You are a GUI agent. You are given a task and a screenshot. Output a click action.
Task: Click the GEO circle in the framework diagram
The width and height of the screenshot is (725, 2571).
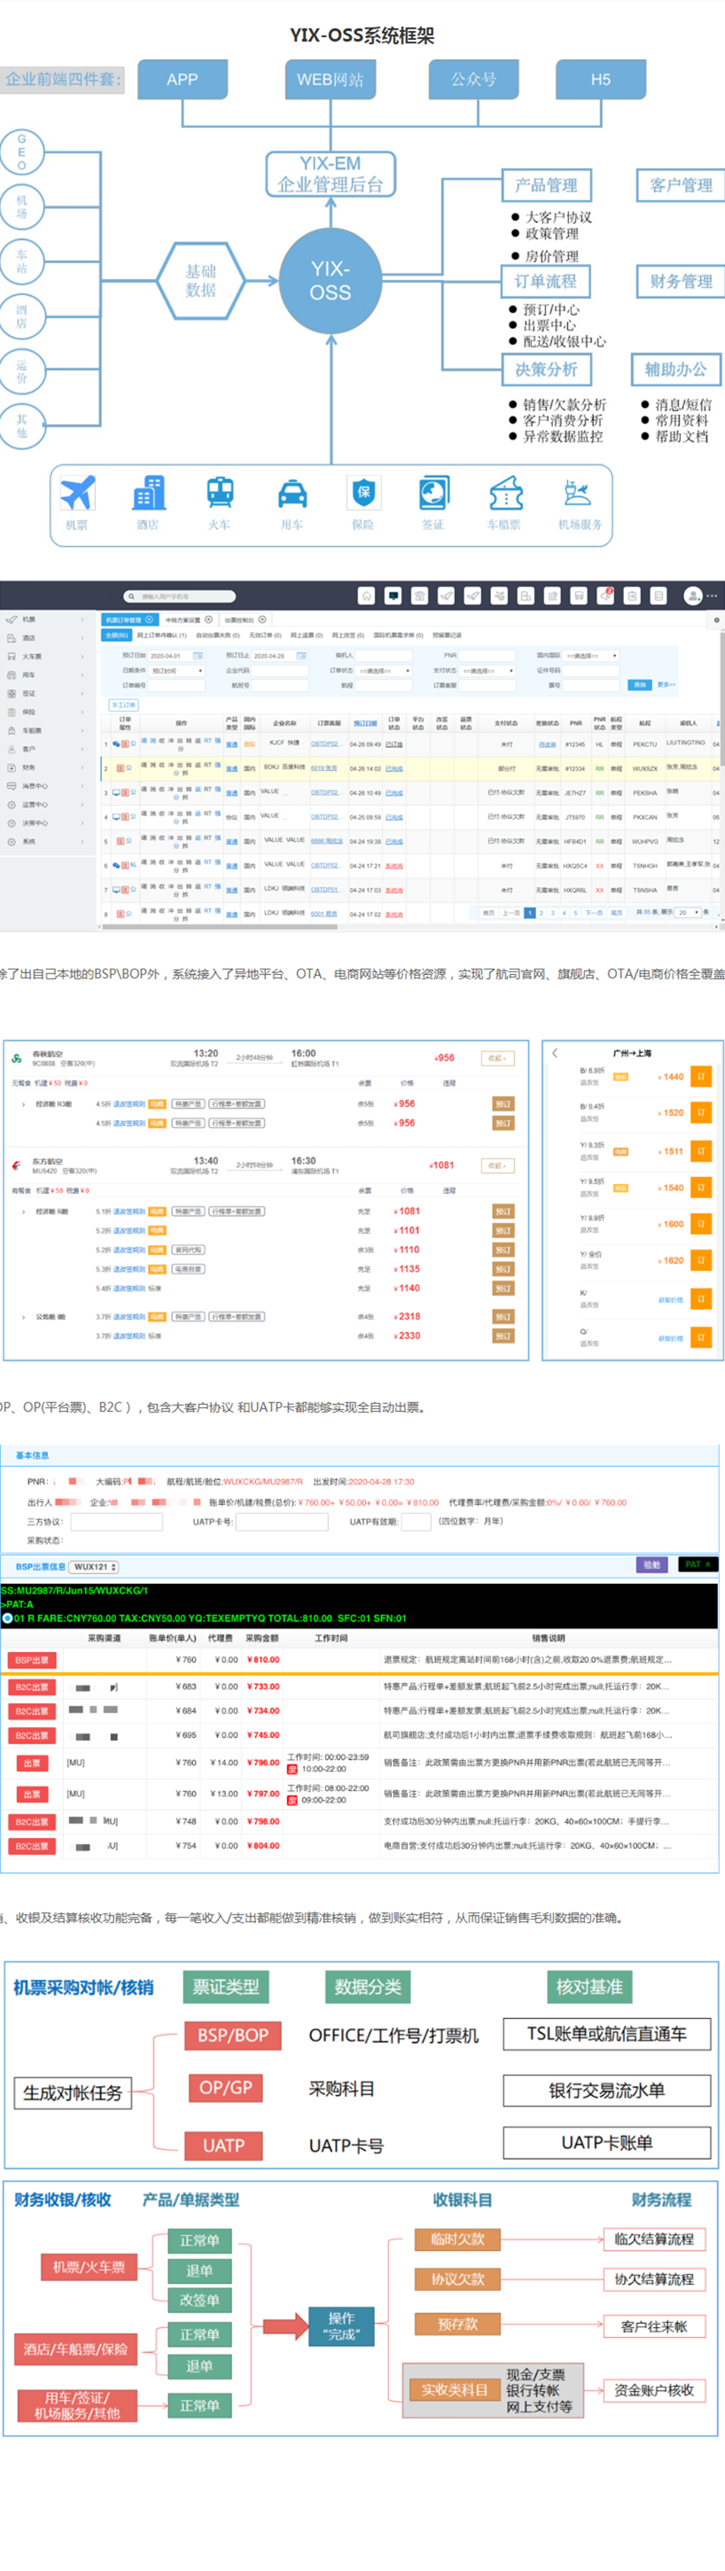tap(21, 152)
